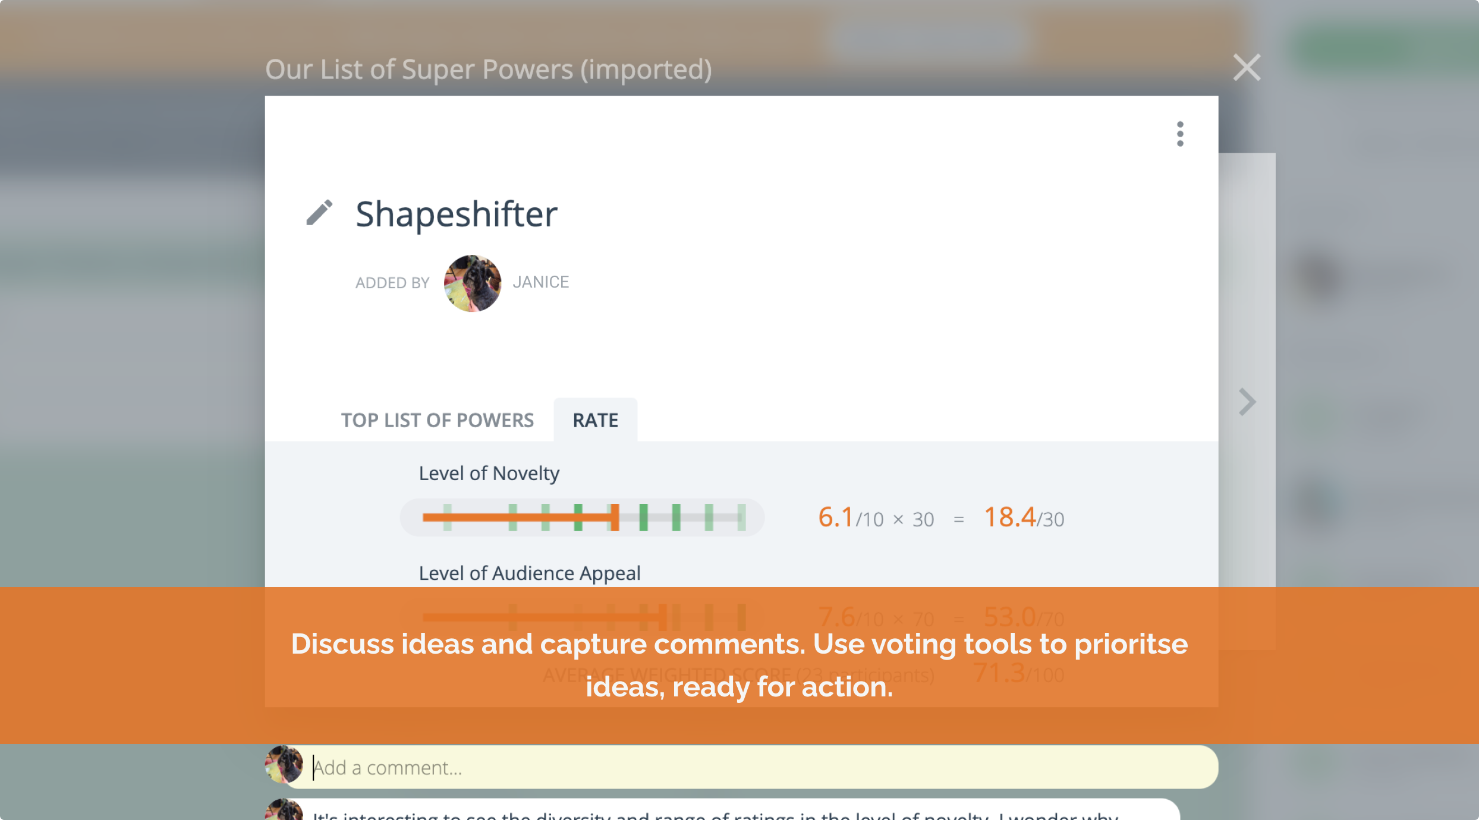Screen dimensions: 1479x820
Task: Open the three-dot more options menu
Action: pyautogui.click(x=1180, y=134)
